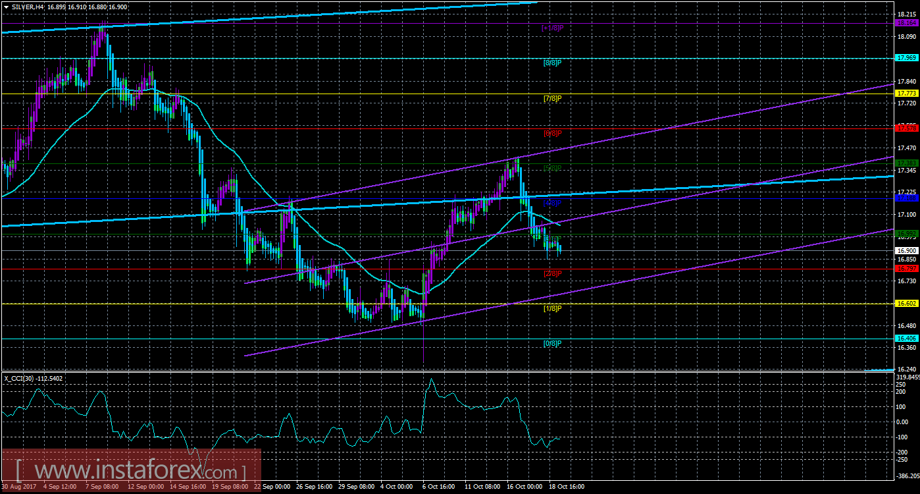Select the [0/8]P Murray level label
Viewport: 920px width, 494px height.
click(x=553, y=343)
